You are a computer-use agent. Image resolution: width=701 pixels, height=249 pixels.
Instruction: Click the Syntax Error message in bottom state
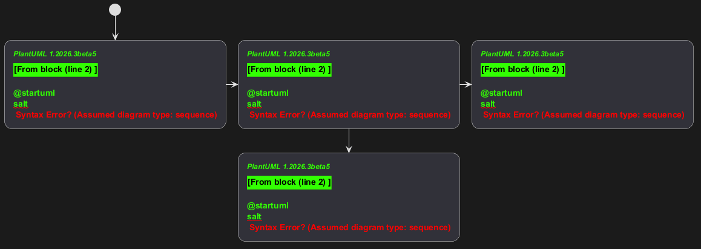coord(350,228)
